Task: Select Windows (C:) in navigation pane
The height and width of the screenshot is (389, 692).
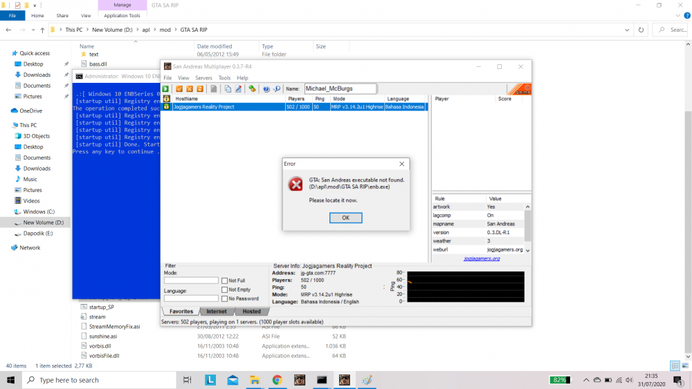Action: [39, 212]
